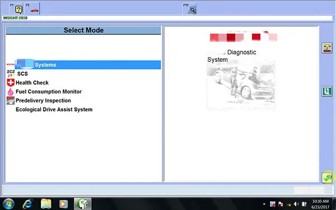
Task: Select the SCS mode
Action: [22, 74]
